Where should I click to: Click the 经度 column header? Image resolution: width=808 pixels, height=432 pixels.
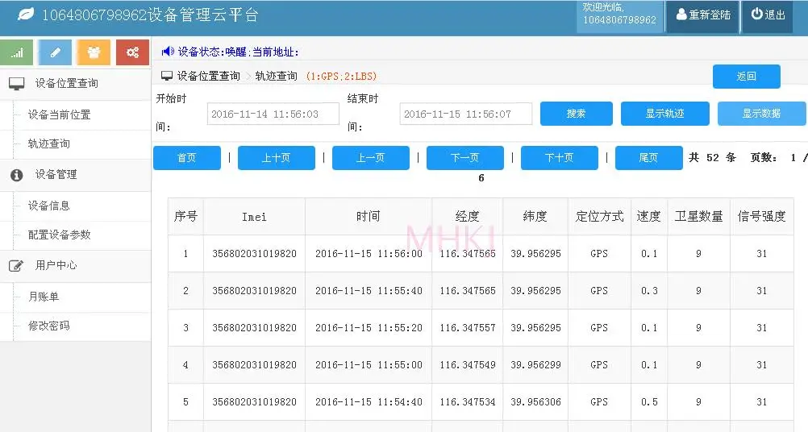pyautogui.click(x=468, y=216)
